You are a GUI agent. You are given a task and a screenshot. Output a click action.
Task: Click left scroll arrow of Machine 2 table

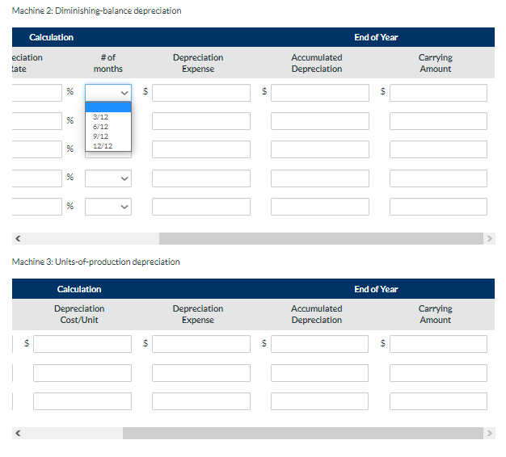tap(18, 238)
